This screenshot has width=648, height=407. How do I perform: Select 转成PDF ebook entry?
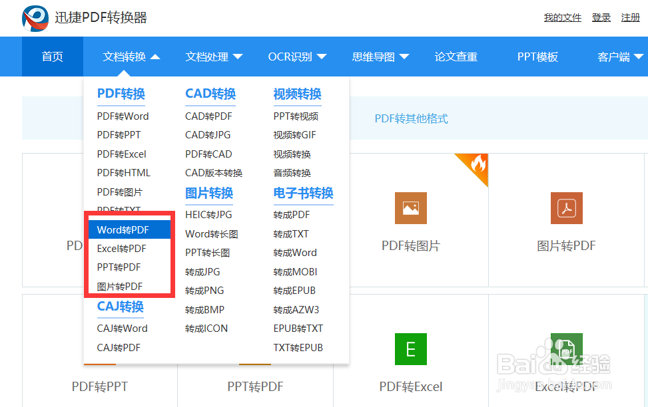click(x=291, y=215)
